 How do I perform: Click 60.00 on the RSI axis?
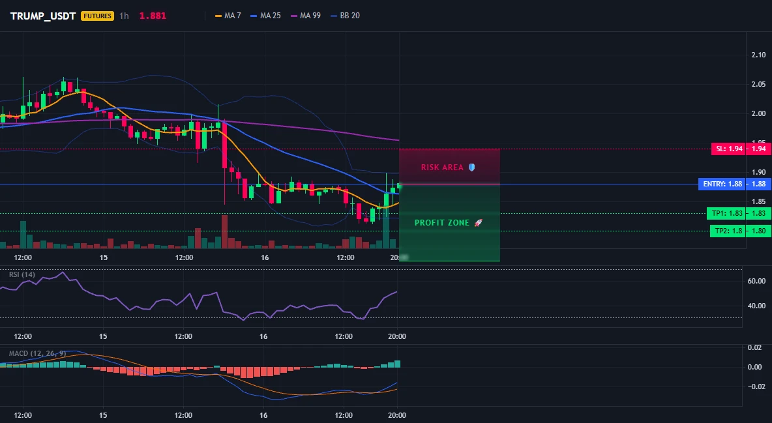pyautogui.click(x=757, y=281)
